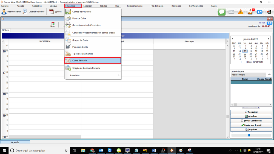Click the Localizar Paciente magnifier icon
The image size is (274, 154).
click(25, 12)
